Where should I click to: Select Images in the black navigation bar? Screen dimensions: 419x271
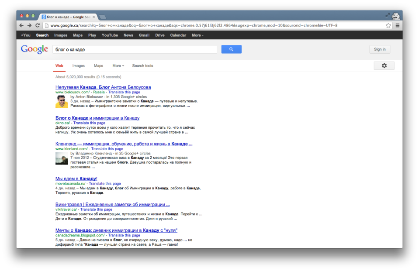(x=61, y=35)
